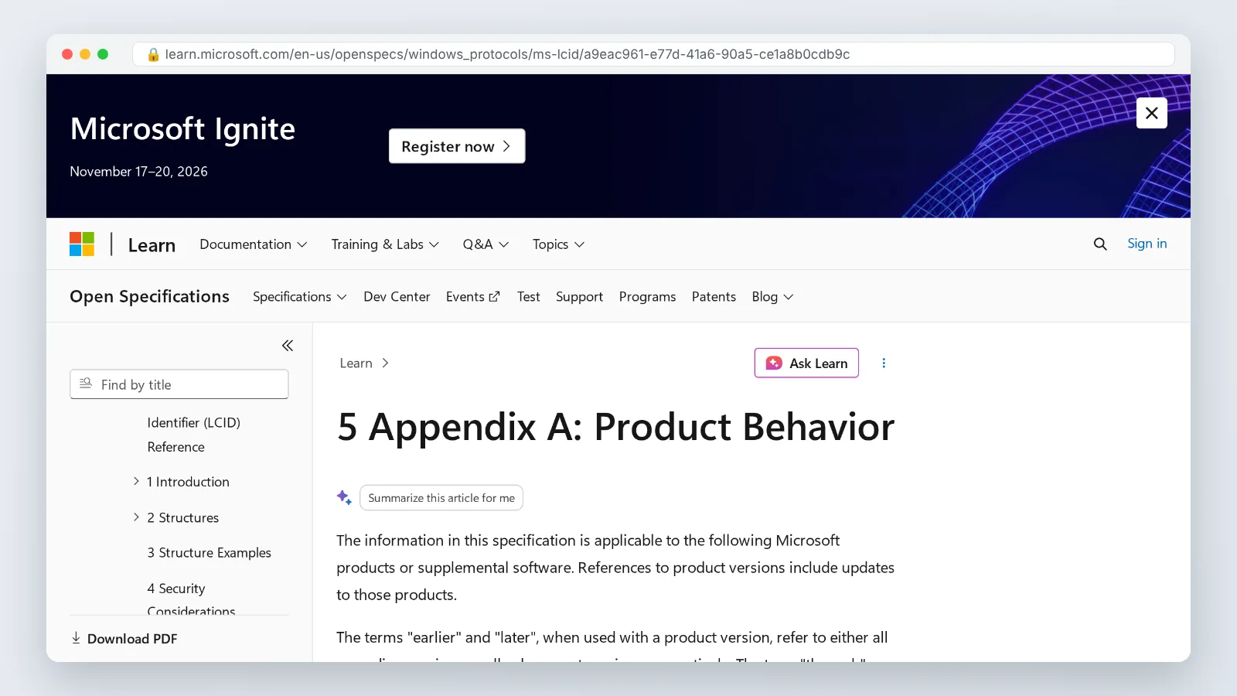Select the Test nav item

528,297
